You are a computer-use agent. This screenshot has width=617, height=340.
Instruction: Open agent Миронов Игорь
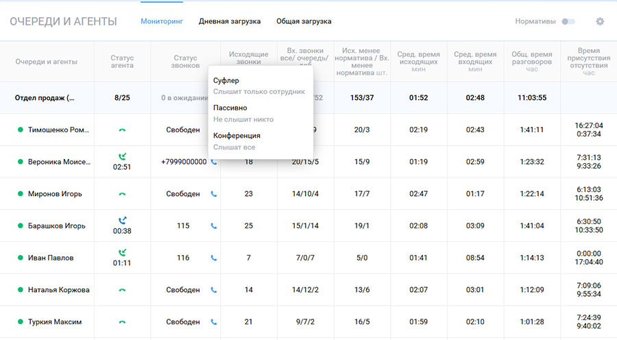(x=55, y=193)
